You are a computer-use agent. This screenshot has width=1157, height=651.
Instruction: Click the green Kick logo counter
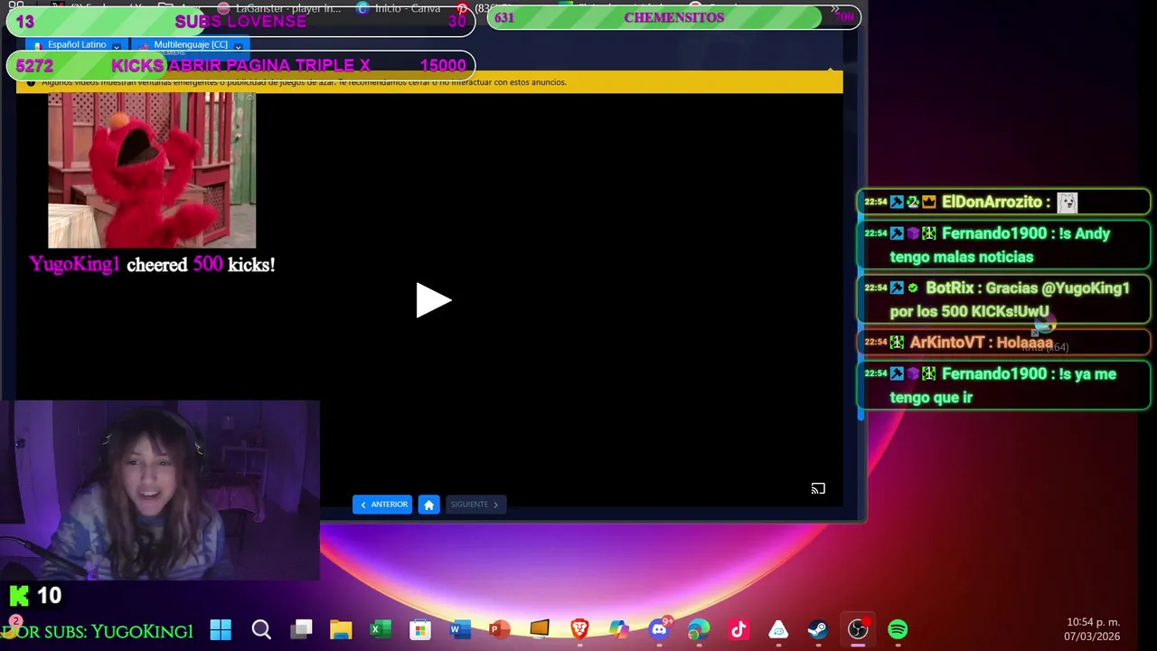(x=35, y=595)
